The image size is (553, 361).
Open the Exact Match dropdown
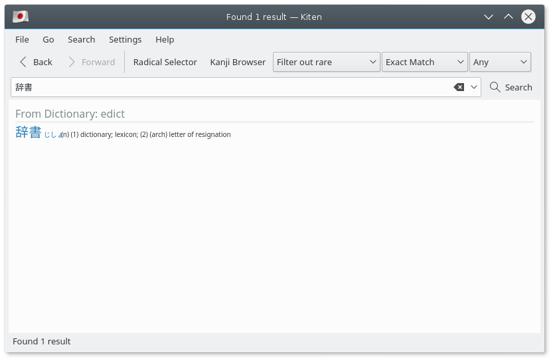click(x=425, y=62)
